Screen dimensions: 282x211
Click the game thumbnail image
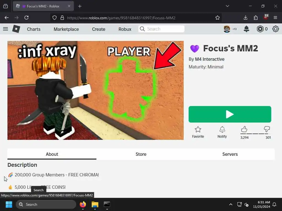click(x=96, y=90)
